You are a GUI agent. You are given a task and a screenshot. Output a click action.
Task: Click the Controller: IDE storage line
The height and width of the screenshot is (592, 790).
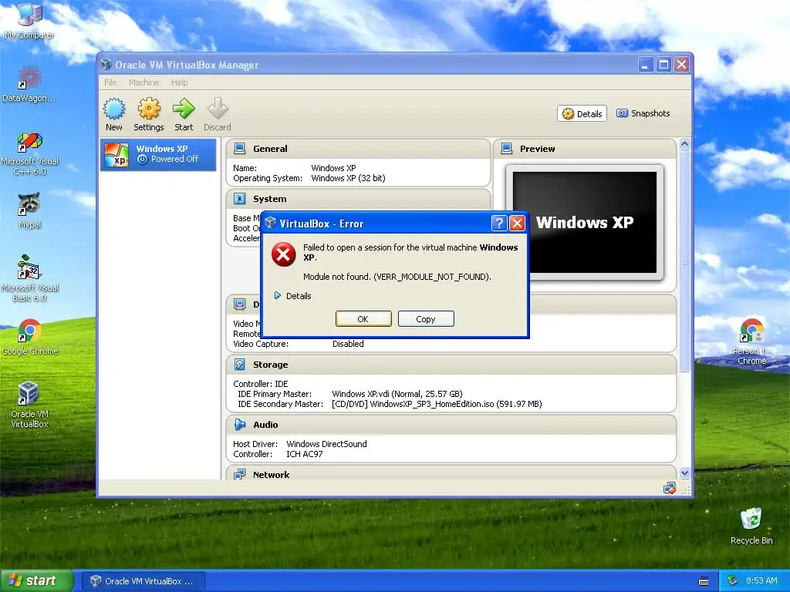tap(261, 384)
